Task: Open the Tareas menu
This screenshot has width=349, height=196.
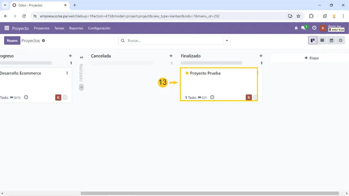Action: (x=59, y=28)
